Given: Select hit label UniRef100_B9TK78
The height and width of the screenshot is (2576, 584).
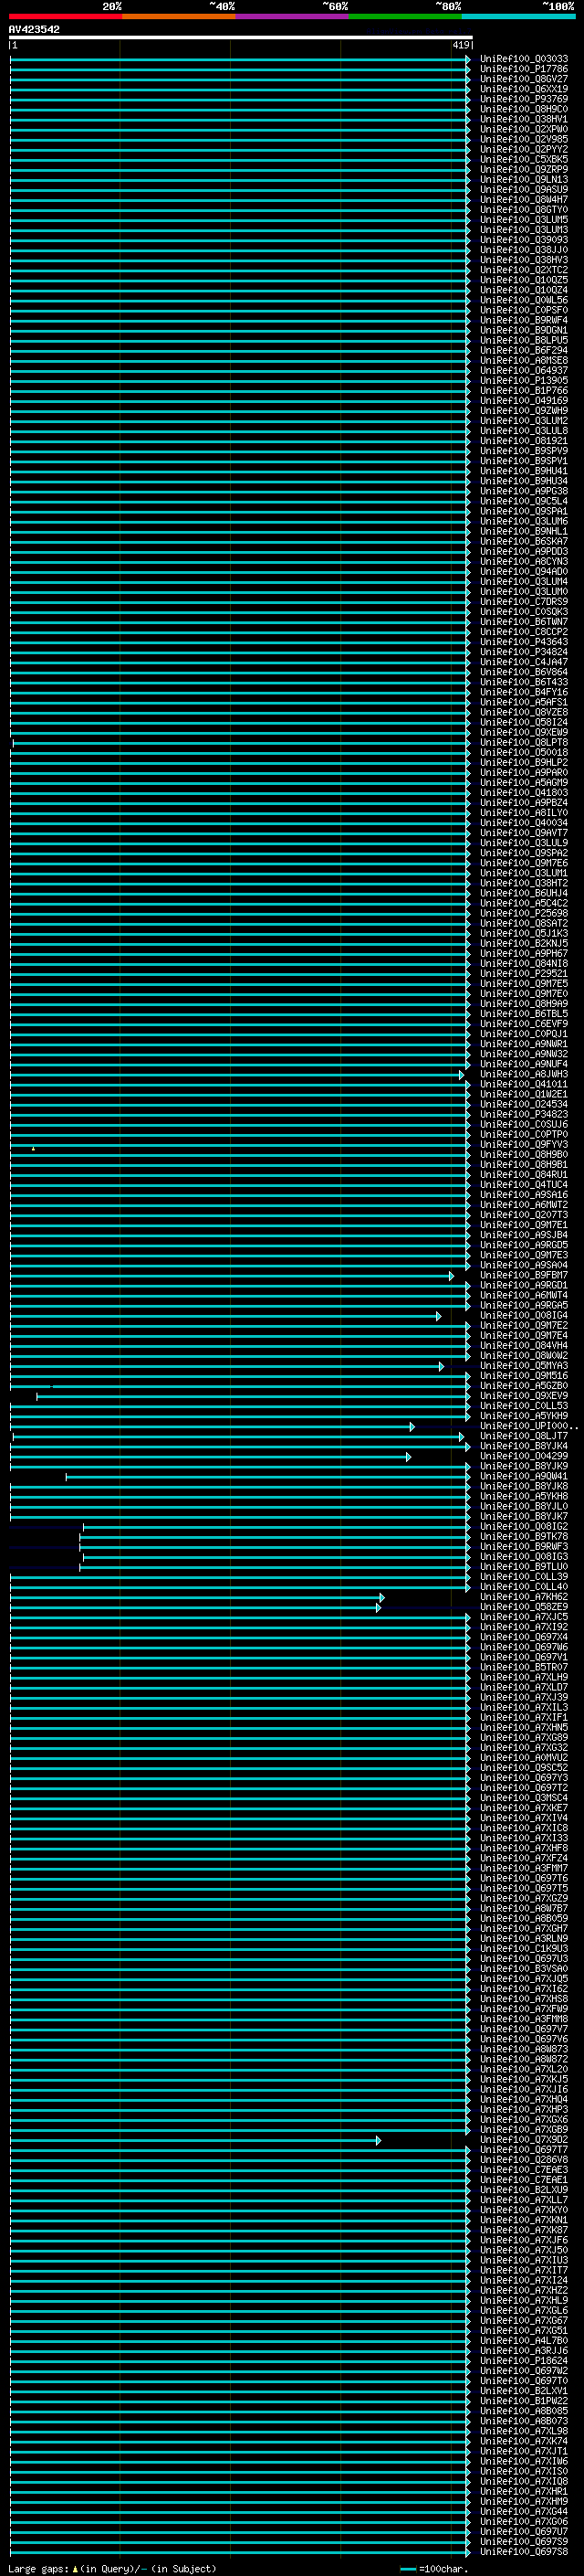Looking at the screenshot, I should pos(524,1536).
